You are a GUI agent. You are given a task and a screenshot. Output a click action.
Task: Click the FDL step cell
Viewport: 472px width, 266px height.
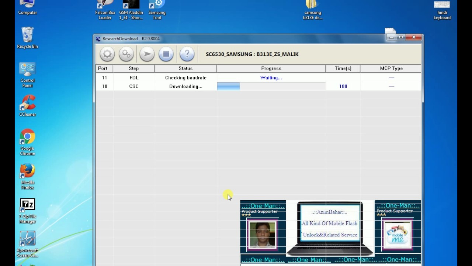coord(134,78)
